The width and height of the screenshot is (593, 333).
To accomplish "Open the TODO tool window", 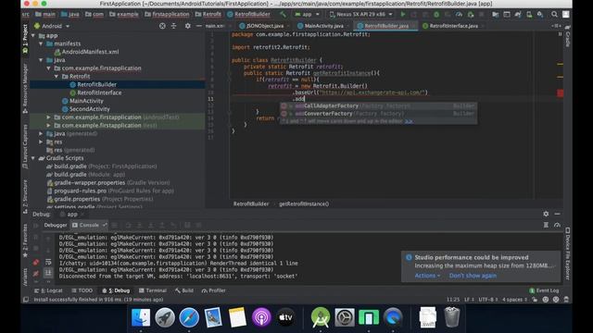I will coord(82,290).
